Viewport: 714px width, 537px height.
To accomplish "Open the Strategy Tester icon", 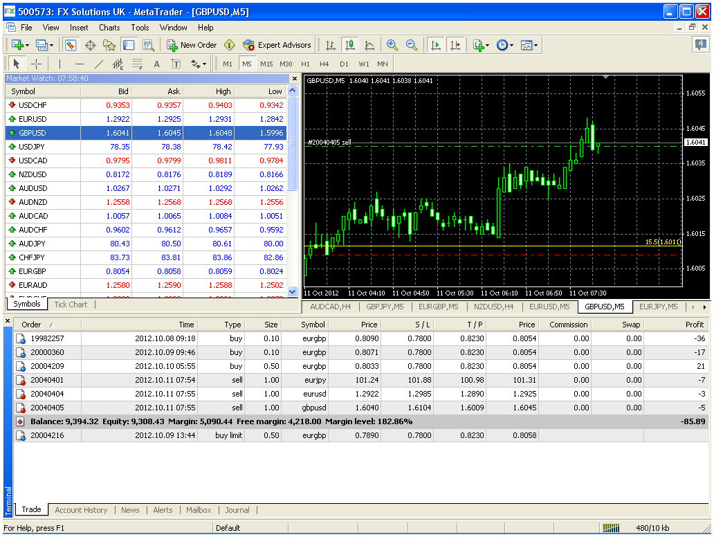I will (x=148, y=45).
